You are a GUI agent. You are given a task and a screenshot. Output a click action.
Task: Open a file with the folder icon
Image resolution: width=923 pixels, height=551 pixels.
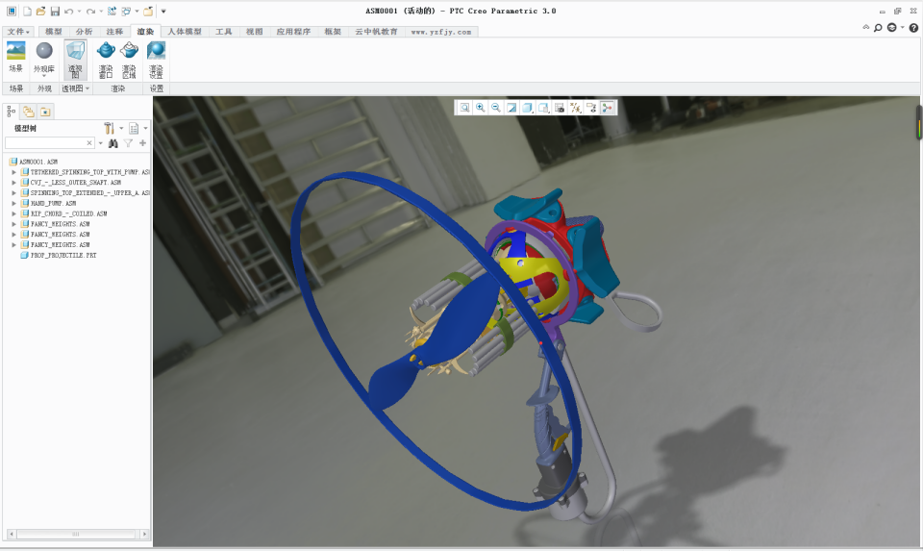pos(40,12)
